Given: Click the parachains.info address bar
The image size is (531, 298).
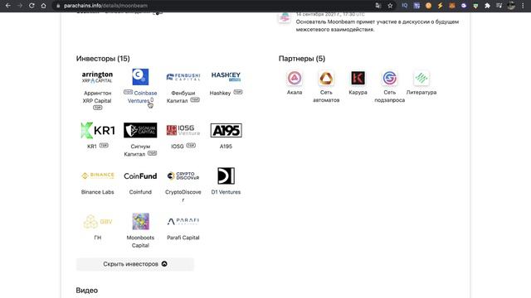Looking at the screenshot, I should coord(213,6).
